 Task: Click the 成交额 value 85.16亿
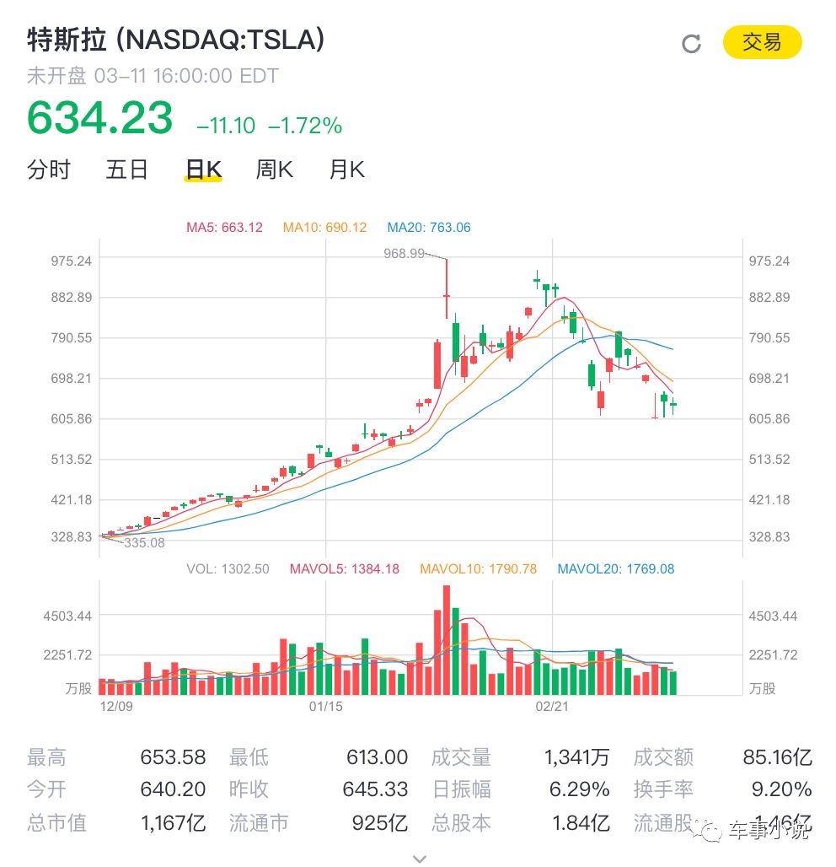tap(778, 757)
